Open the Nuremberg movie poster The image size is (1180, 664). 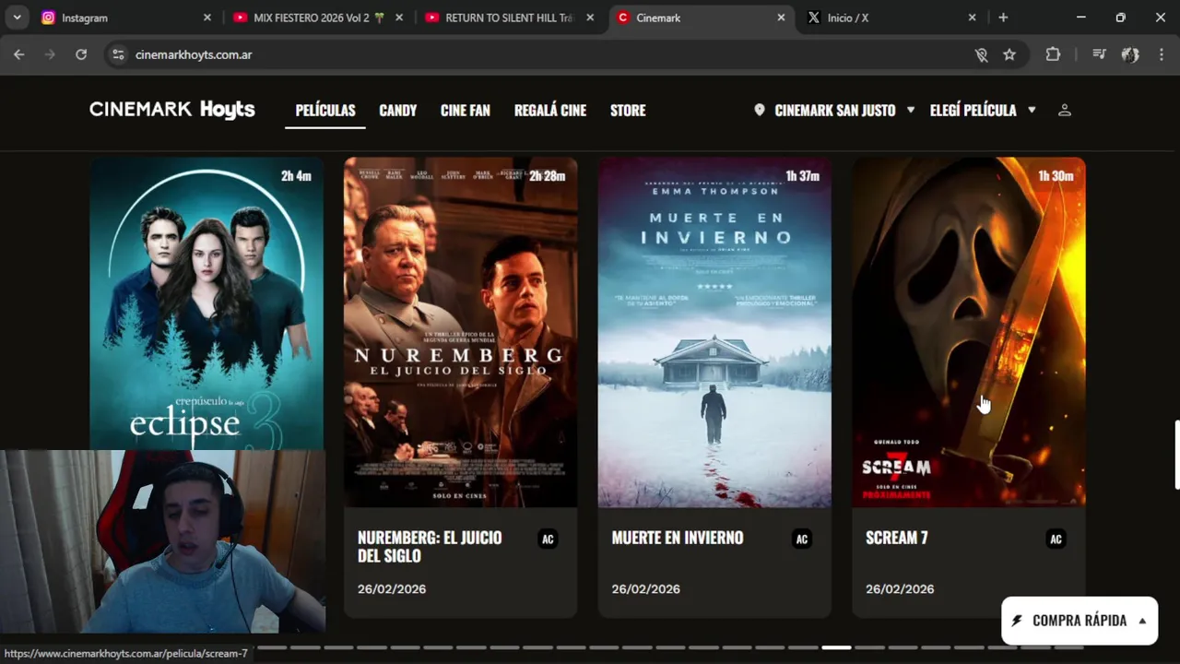(x=461, y=332)
